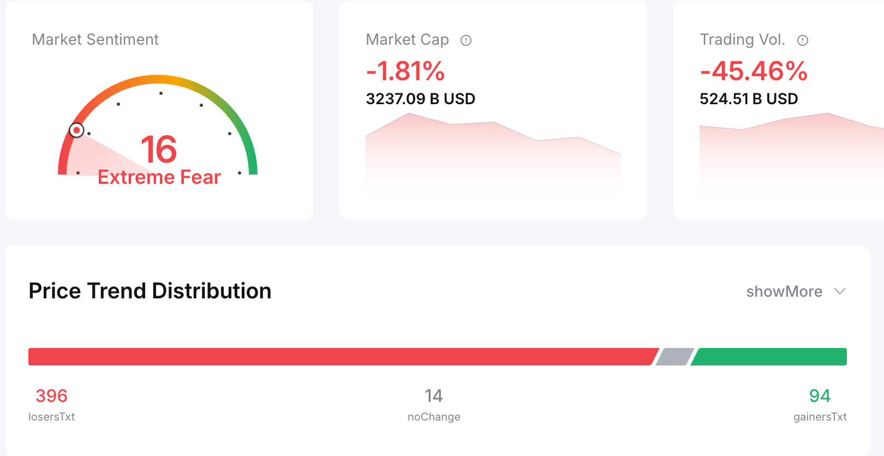Viewport: 884px width, 456px height.
Task: Click the Extreme Fear sentiment label
Action: point(159,178)
